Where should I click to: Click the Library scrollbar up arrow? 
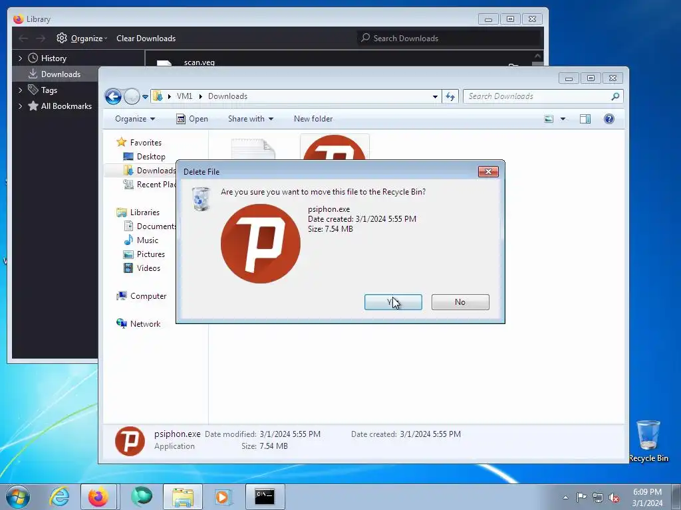(x=537, y=56)
